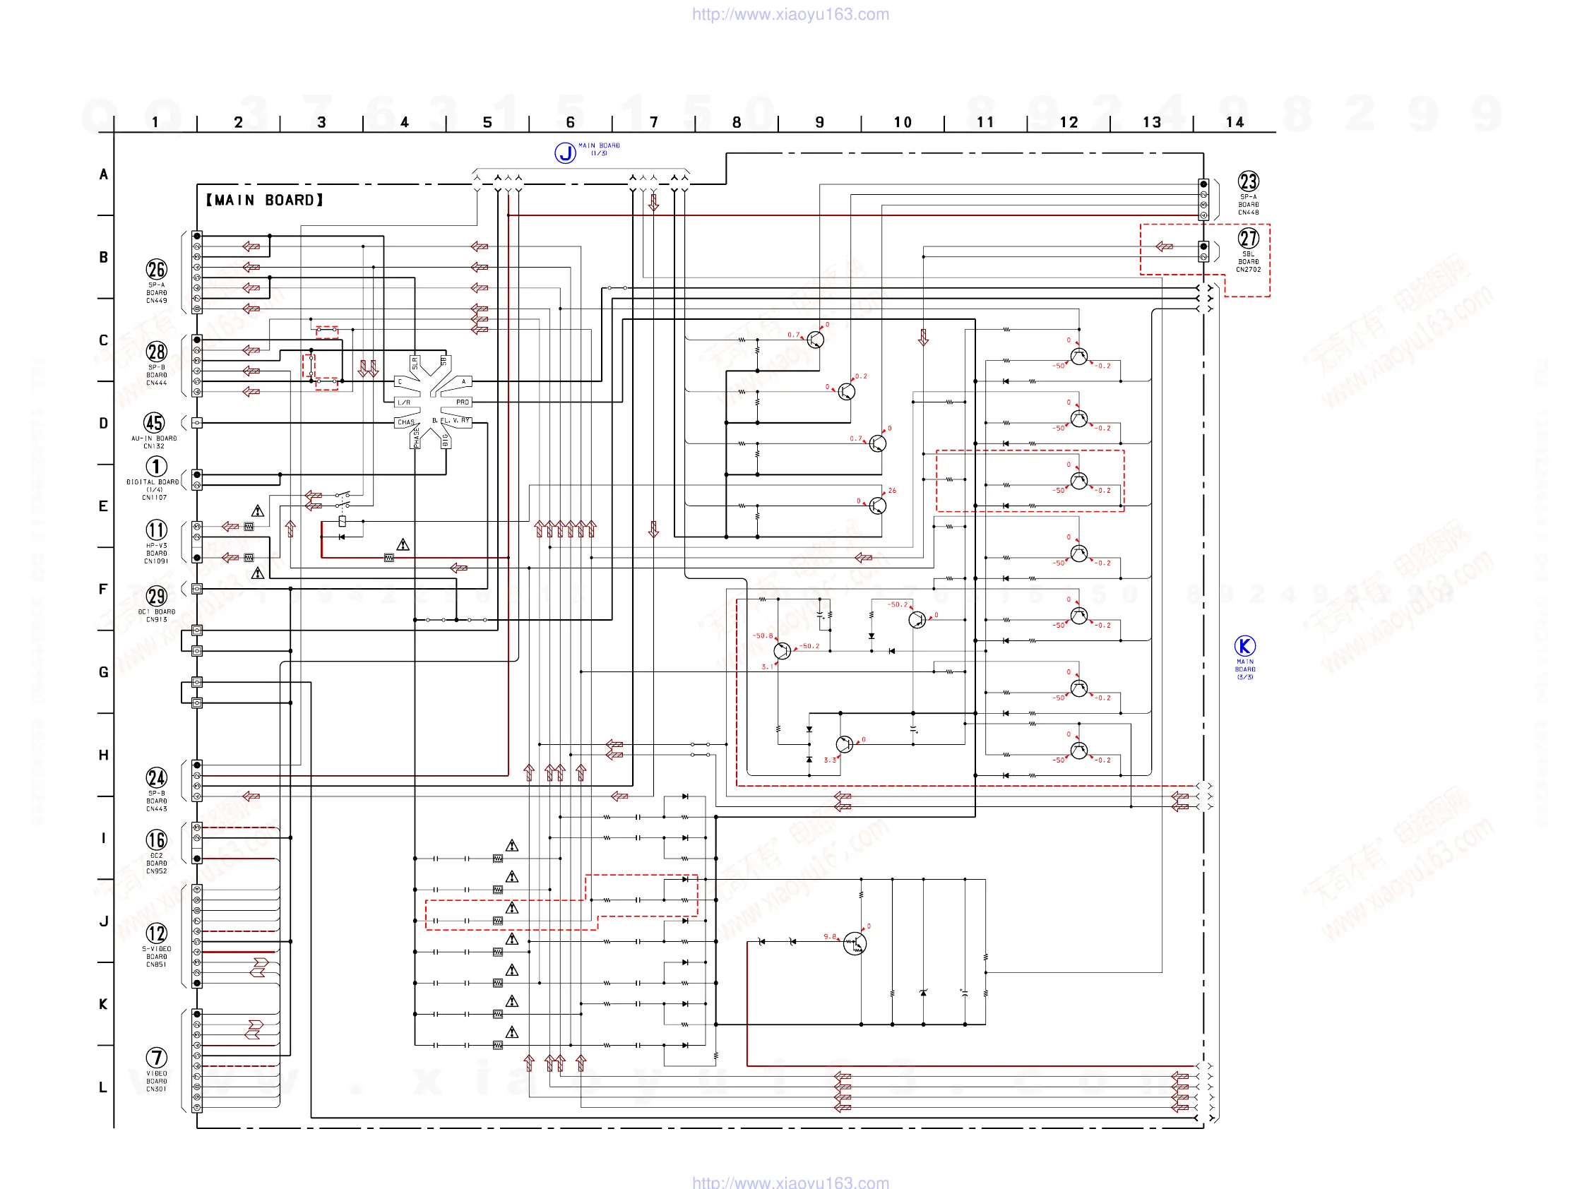Click the circled J Main Board marker
This screenshot has height=1189, width=1582.
pyautogui.click(x=565, y=153)
